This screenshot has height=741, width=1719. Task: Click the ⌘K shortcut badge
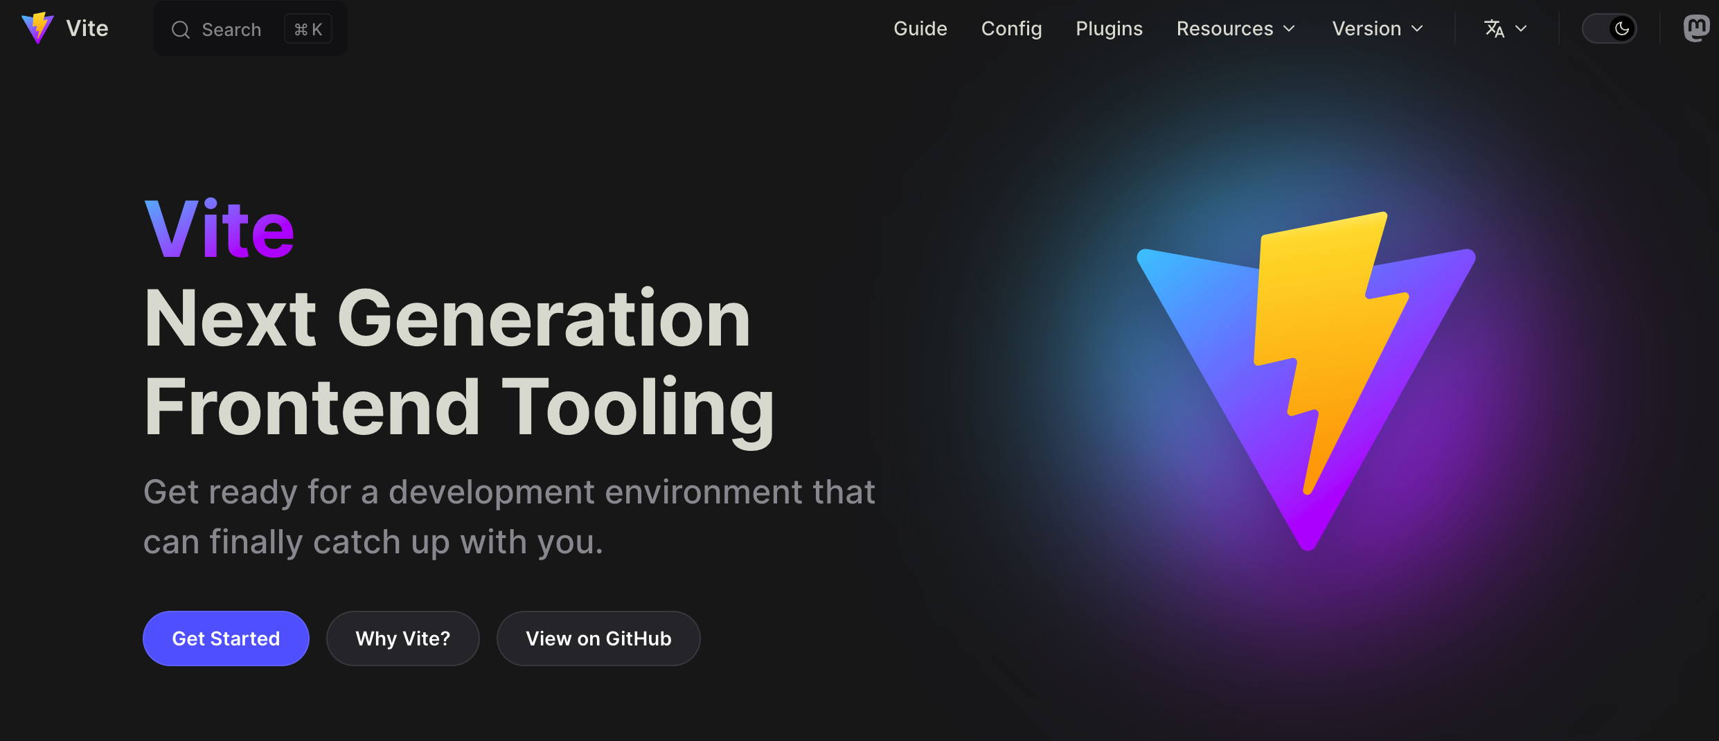308,29
